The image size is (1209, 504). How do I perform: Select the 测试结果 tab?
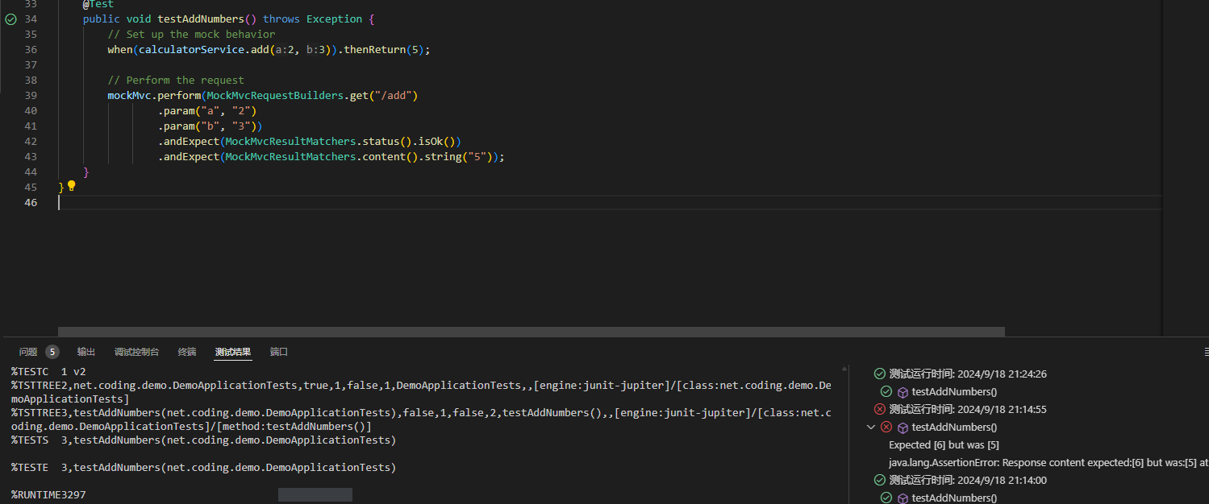[233, 352]
